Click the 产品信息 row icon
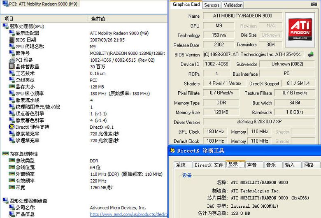 click(x=12, y=214)
